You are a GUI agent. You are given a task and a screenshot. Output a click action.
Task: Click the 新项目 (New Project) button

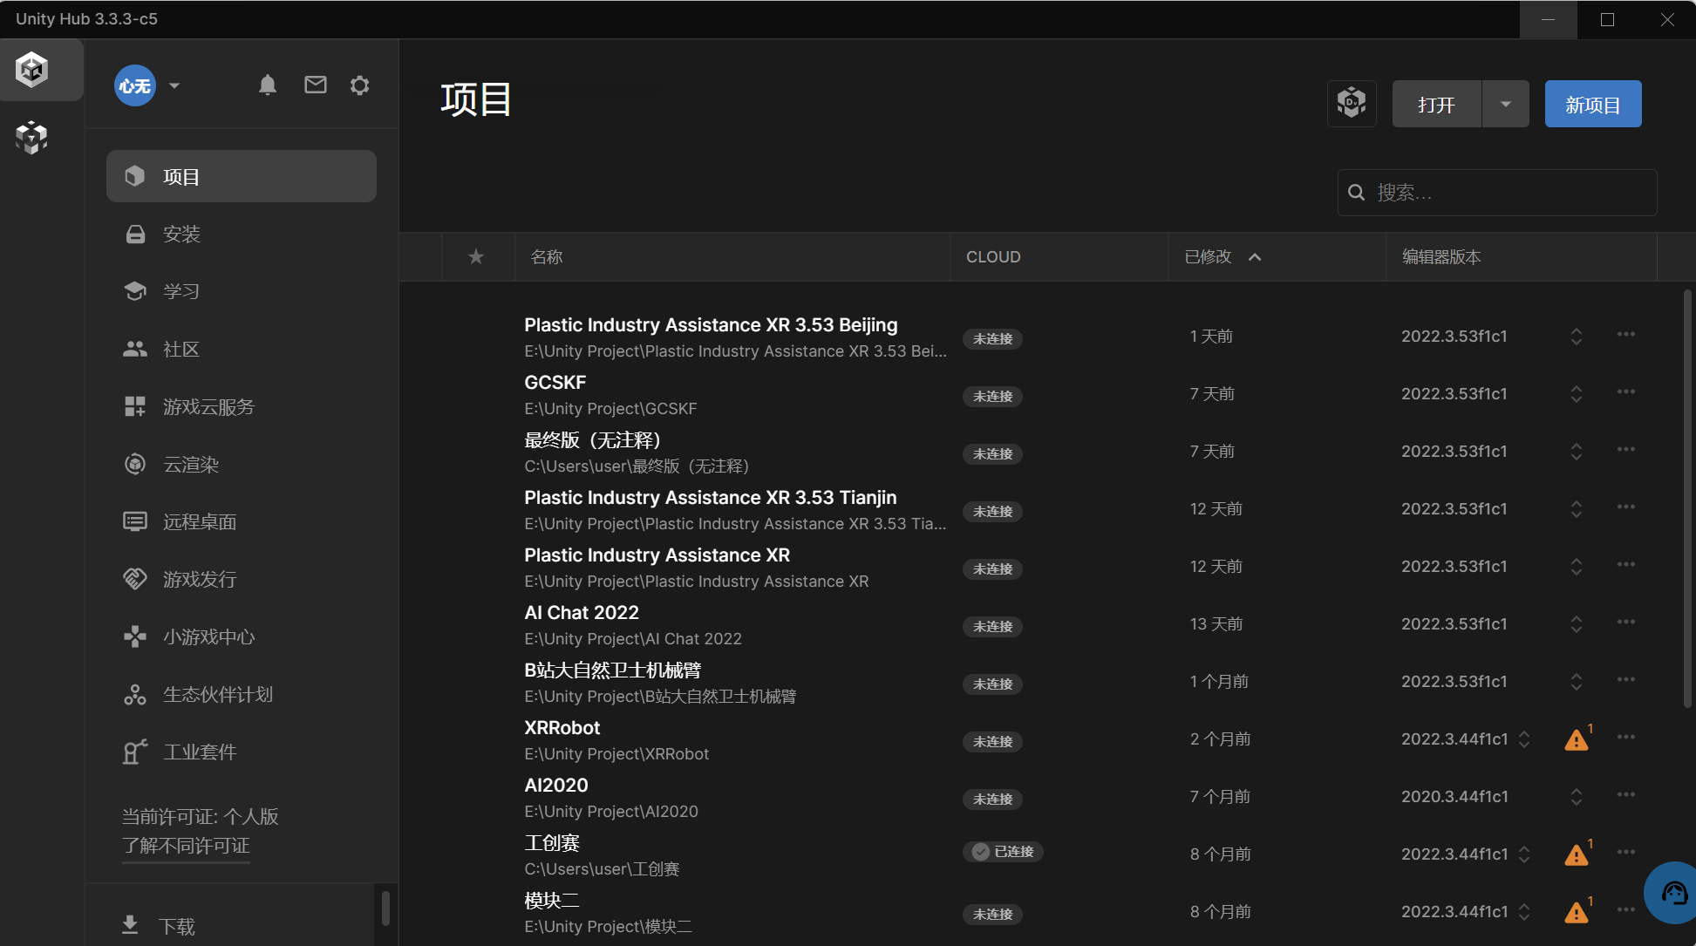pyautogui.click(x=1592, y=105)
